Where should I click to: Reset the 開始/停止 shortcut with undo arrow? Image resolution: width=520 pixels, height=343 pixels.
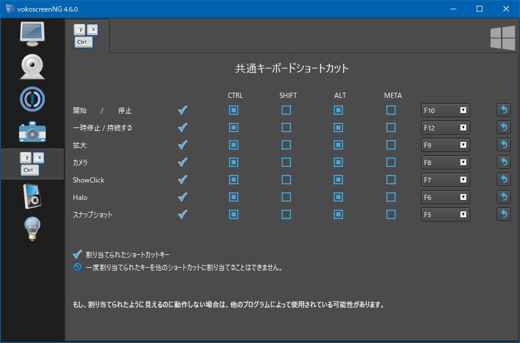coord(503,110)
